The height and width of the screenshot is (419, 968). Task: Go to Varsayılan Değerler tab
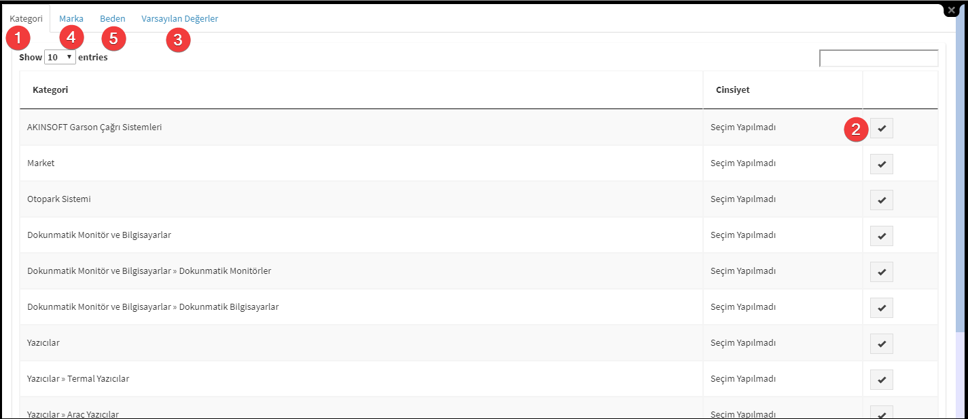coord(180,19)
